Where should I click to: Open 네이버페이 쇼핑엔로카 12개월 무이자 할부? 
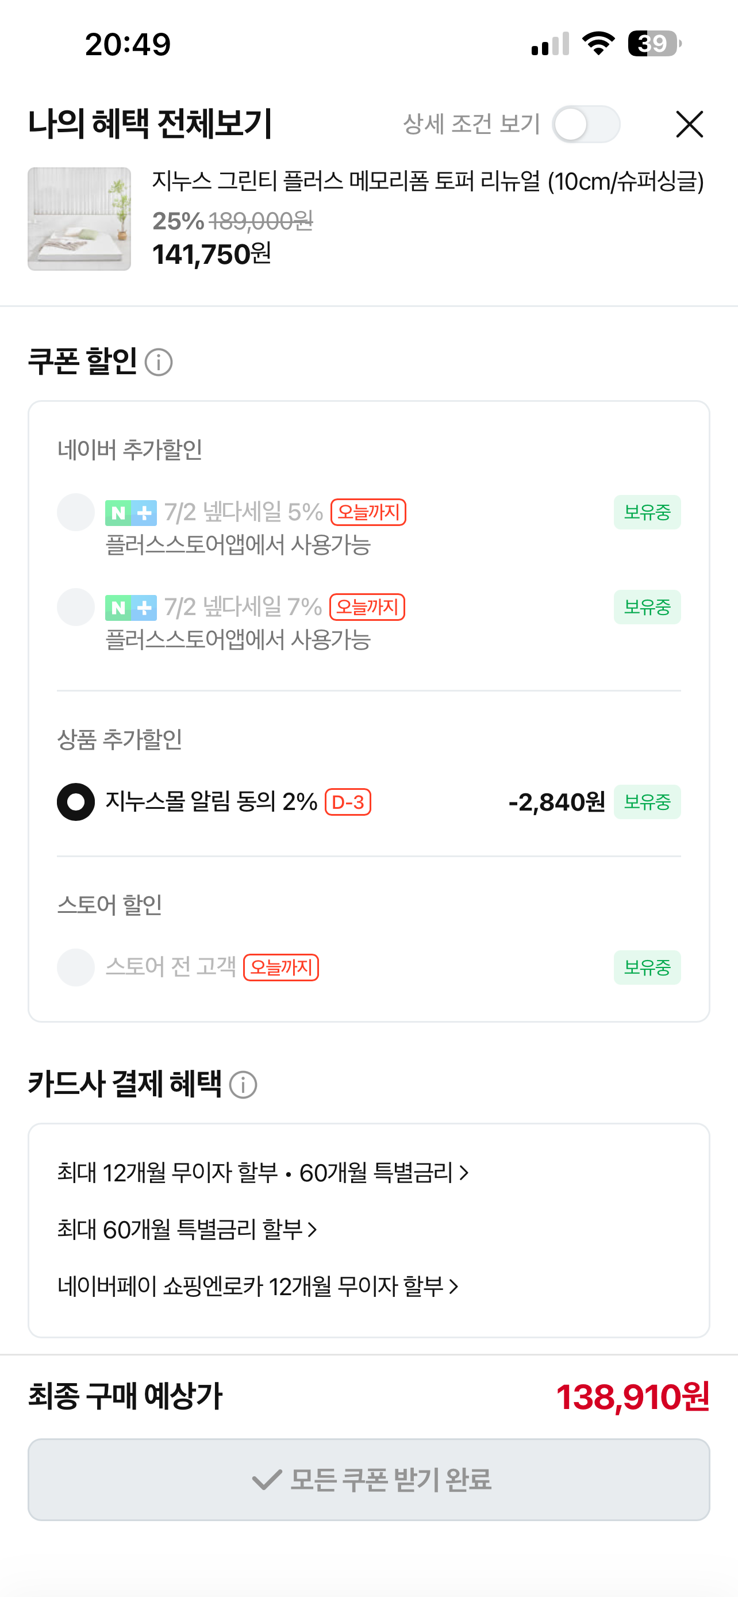pos(257,1287)
